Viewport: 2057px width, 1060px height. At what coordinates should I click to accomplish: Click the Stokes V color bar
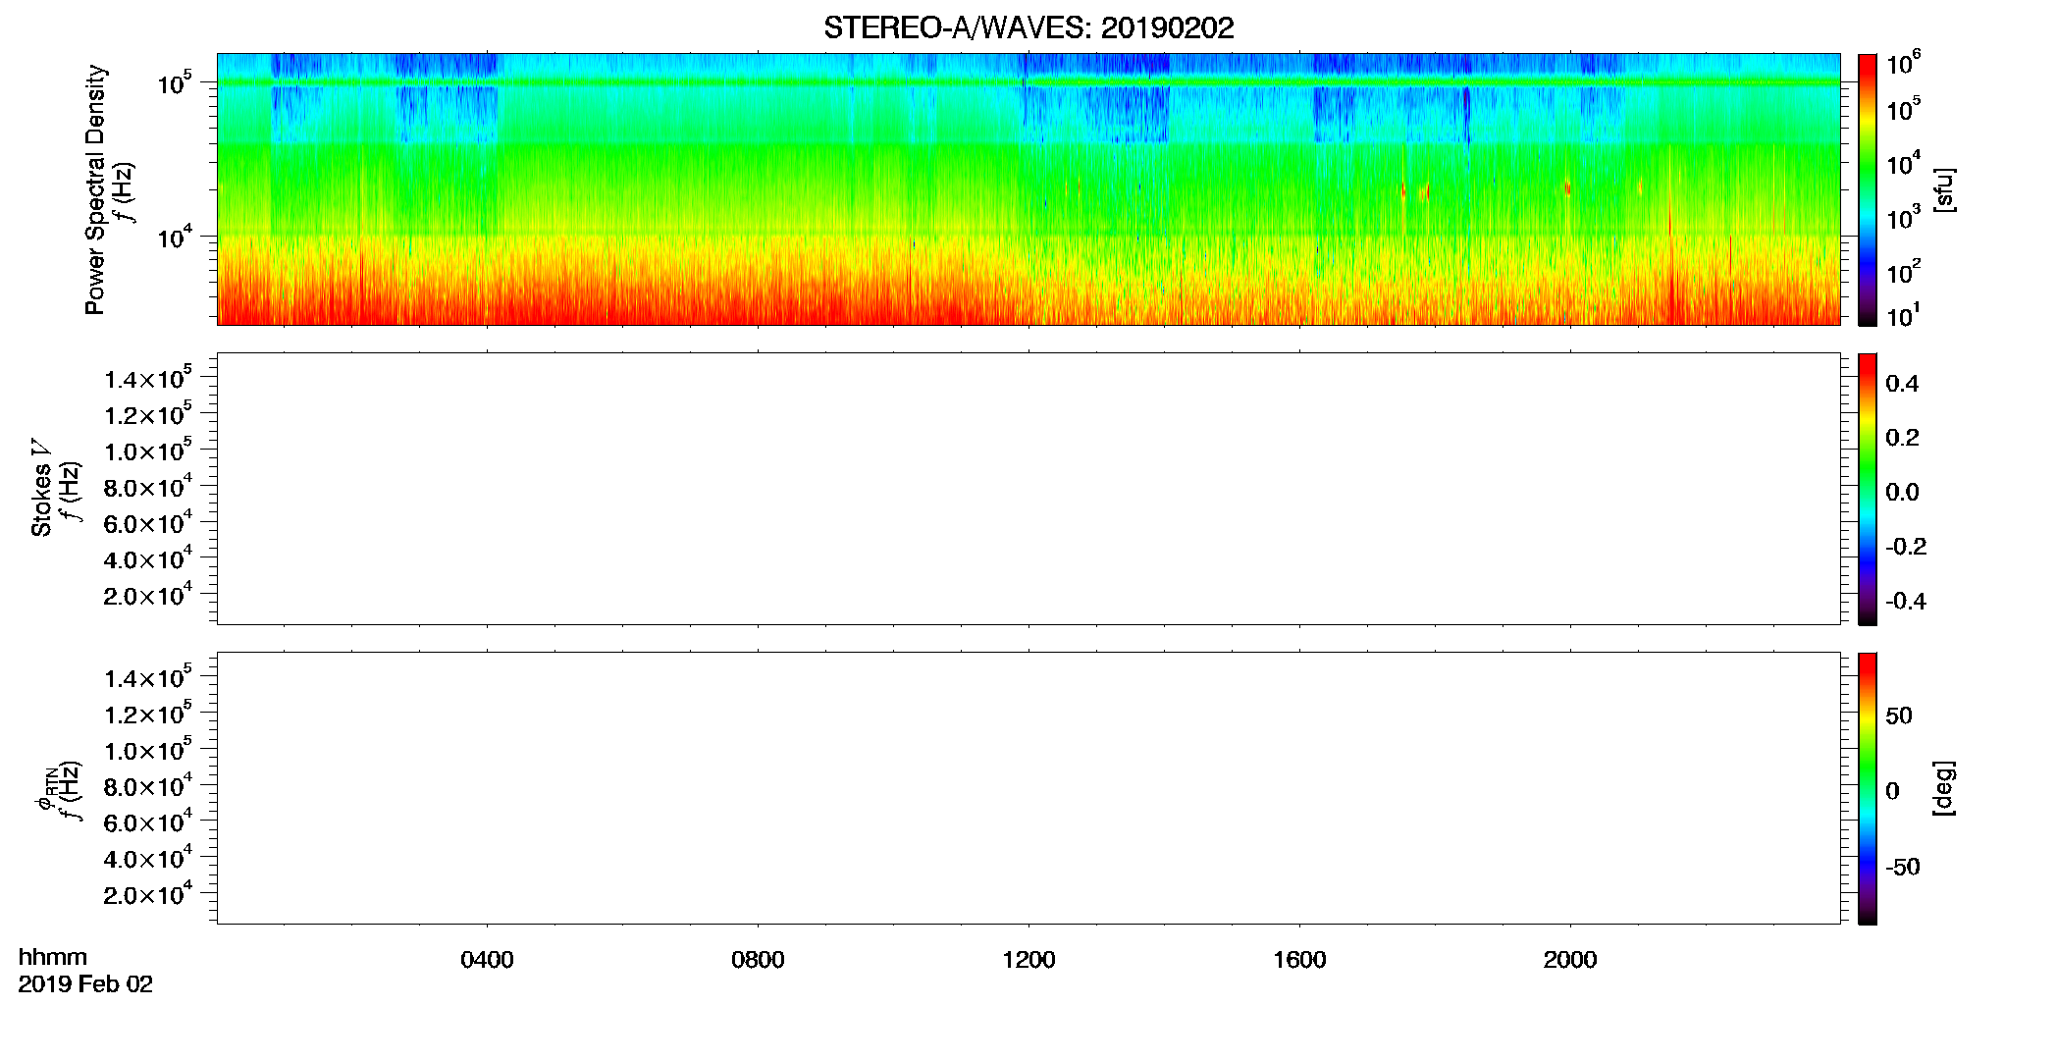(x=1867, y=489)
